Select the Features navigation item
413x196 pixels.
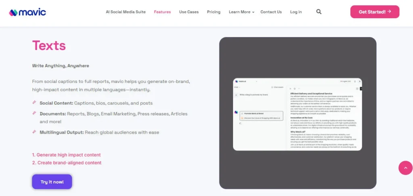click(162, 12)
